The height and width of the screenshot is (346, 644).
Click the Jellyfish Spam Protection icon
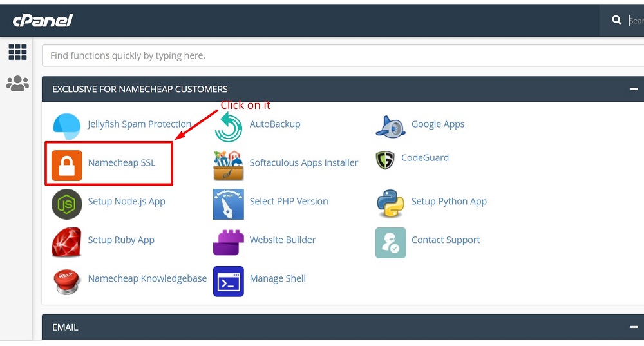click(66, 127)
